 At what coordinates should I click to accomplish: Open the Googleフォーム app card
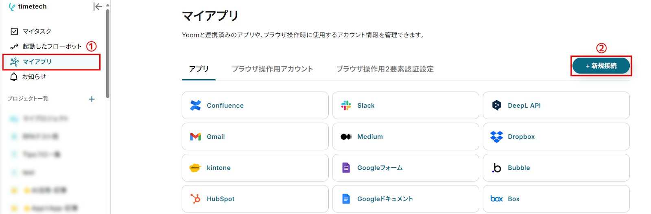click(405, 168)
